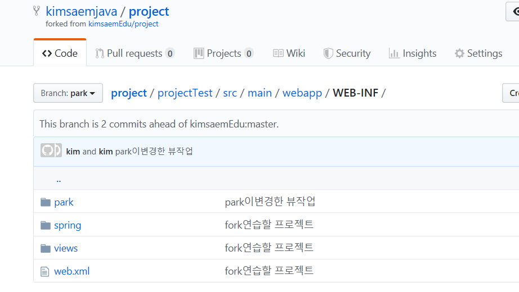The width and height of the screenshot is (519, 292).
Task: Open the views row's commit message
Action: coord(269,248)
